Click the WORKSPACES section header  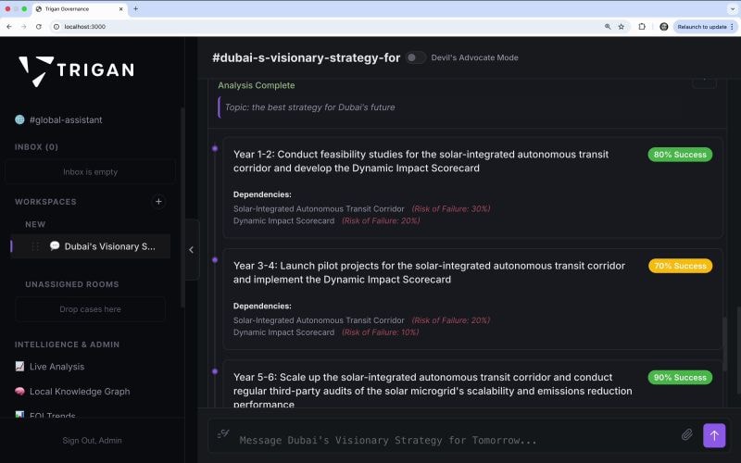(45, 202)
